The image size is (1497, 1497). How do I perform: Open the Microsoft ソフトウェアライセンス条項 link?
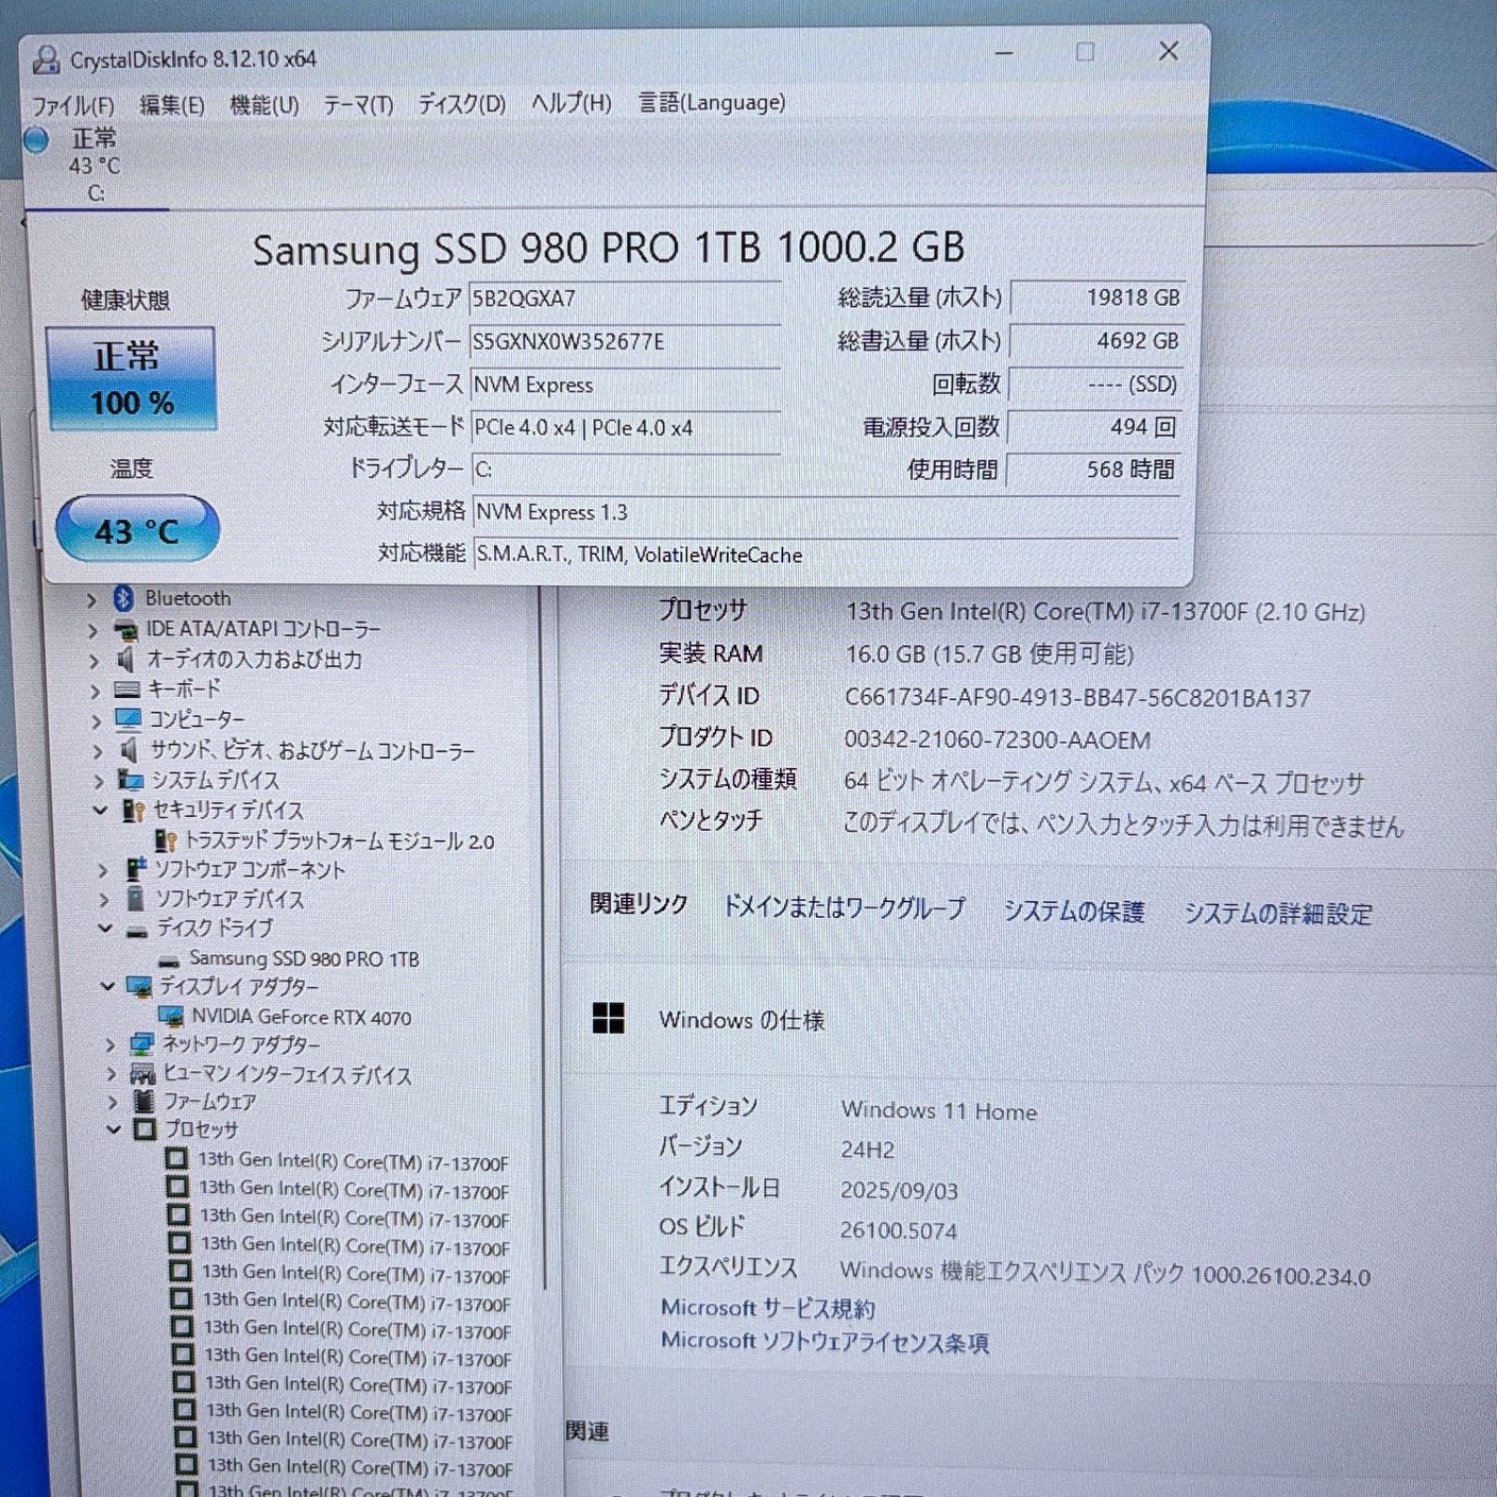(x=825, y=1342)
